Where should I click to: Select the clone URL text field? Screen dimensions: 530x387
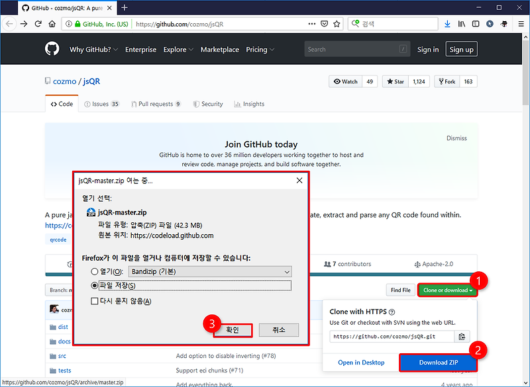coord(392,336)
